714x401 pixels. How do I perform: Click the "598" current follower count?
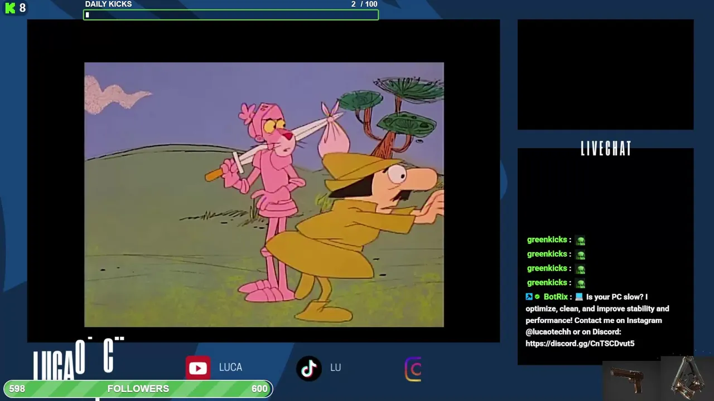(x=17, y=389)
